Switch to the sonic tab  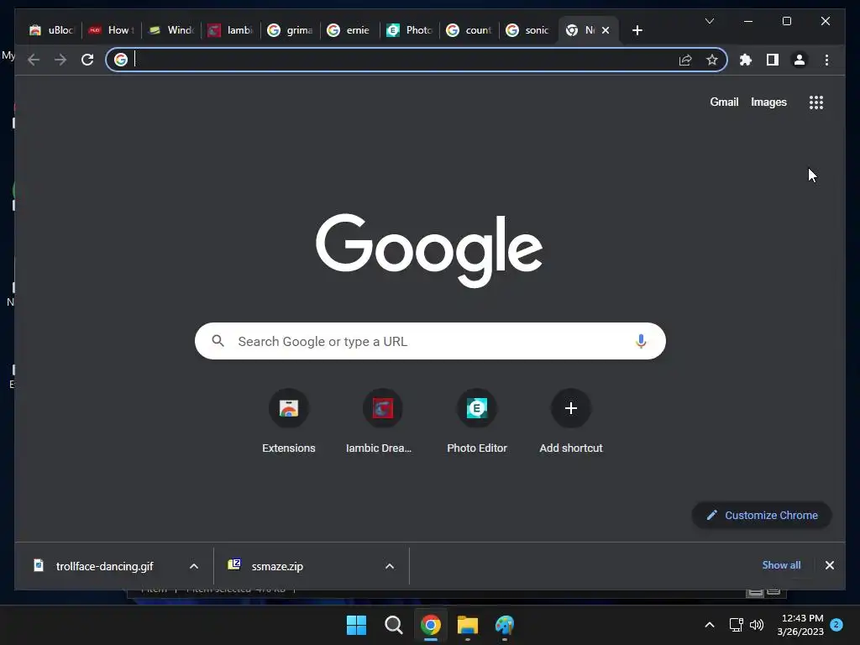[530, 30]
